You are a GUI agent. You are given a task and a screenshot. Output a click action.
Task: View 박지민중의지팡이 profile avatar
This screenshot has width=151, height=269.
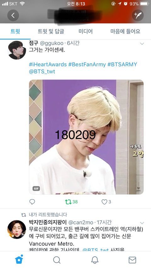[17, 229]
